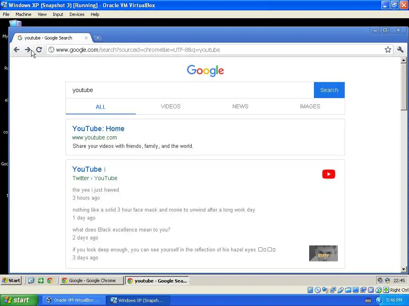This screenshot has height=306, width=409.
Task: Click the VirtualBox USB devices indicator
Action: (x=340, y=290)
